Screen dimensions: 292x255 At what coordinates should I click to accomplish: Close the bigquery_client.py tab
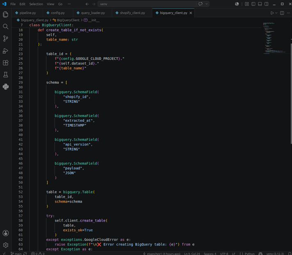191,13
